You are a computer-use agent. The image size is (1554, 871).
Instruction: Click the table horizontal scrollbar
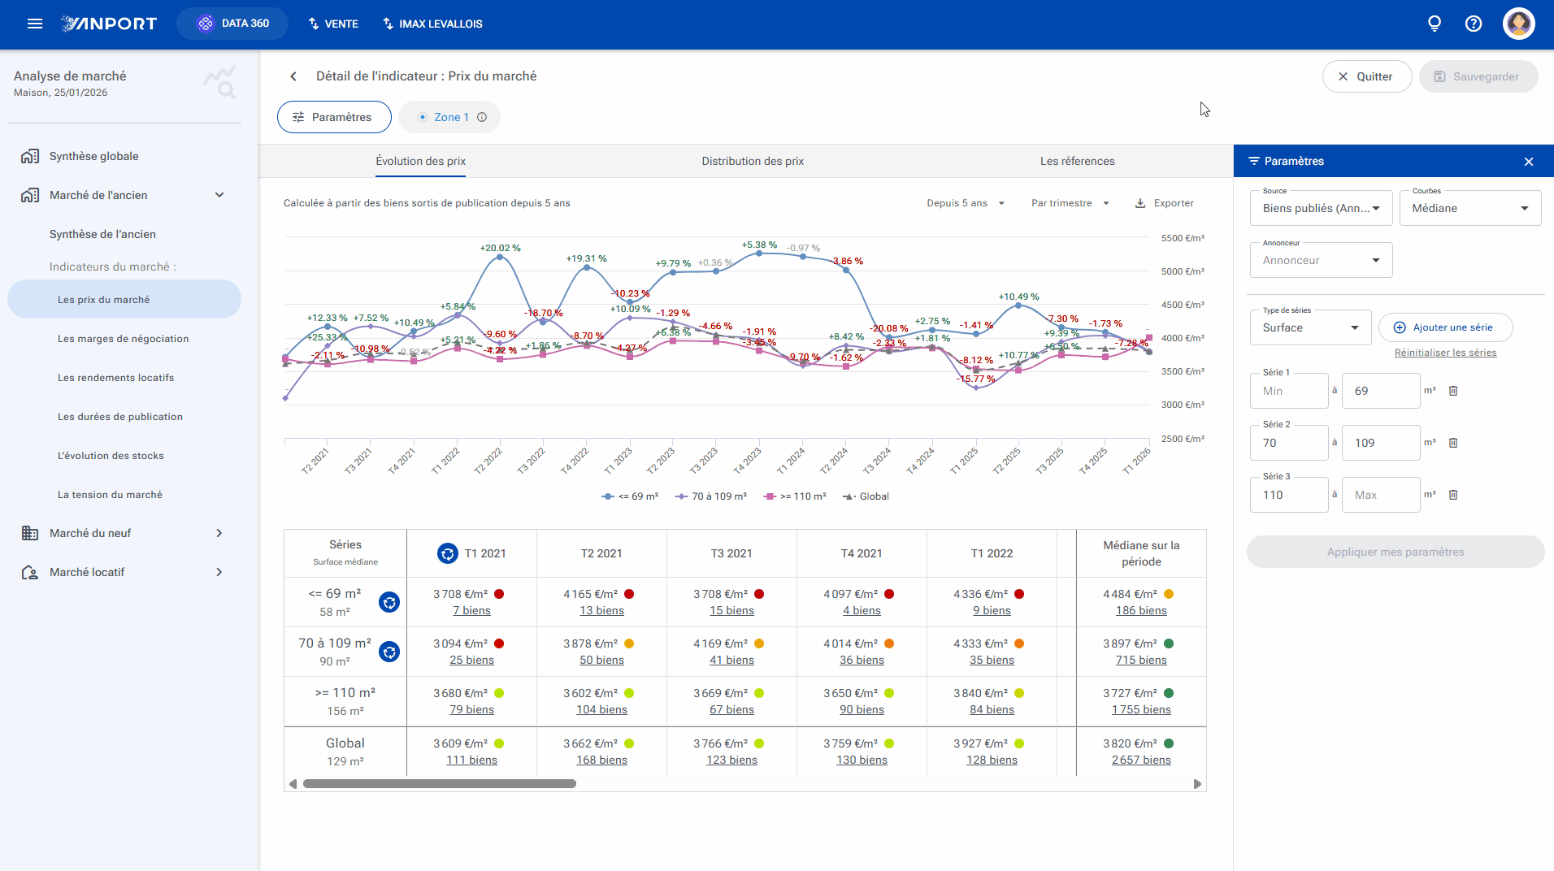439,784
